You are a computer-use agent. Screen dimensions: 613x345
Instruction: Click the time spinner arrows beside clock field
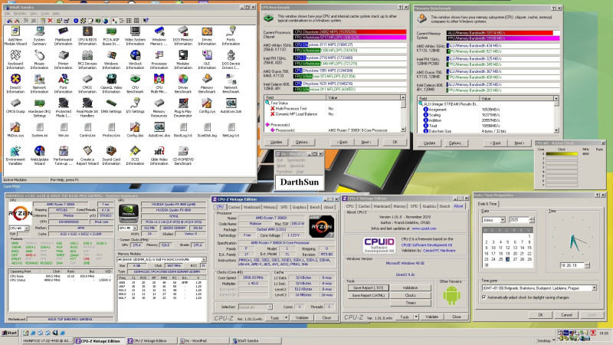coord(587,265)
